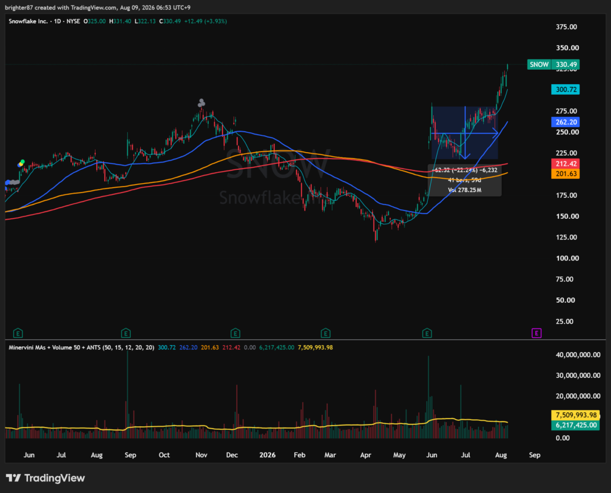611x493 pixels.
Task: Click the 201.63 value in indicator legend
Action: [x=209, y=348]
